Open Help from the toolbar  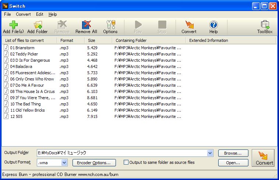pyautogui.click(x=213, y=27)
